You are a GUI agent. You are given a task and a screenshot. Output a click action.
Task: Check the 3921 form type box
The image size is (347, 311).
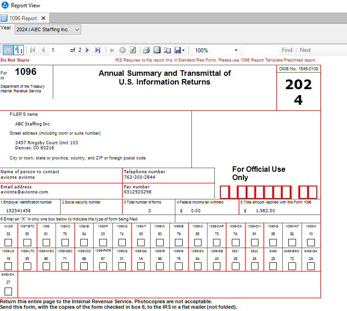(x=235, y=266)
